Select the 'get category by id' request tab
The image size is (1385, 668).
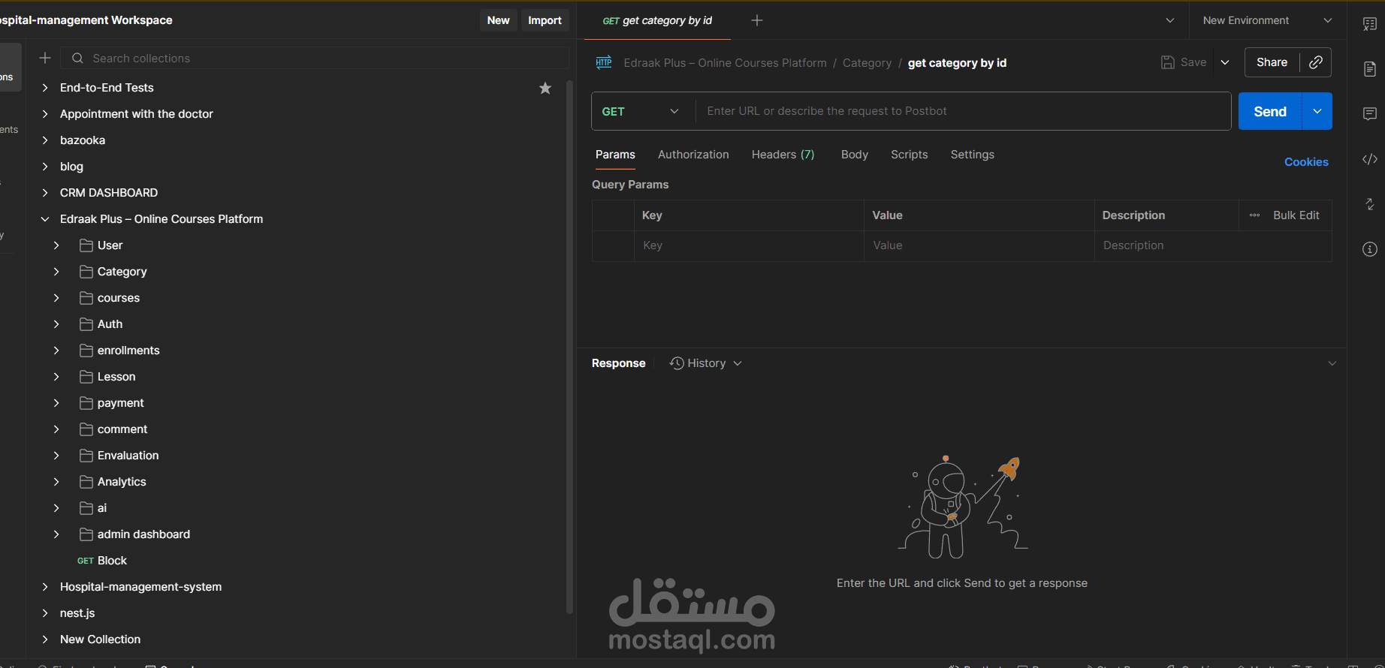[657, 20]
